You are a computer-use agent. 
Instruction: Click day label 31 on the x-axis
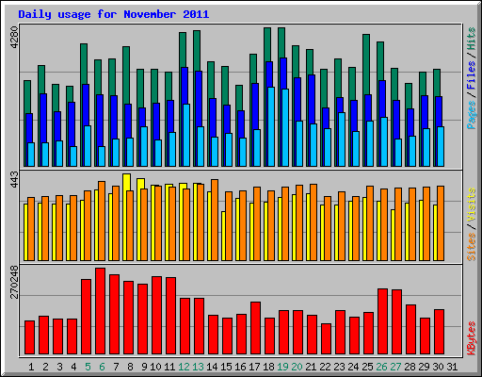(x=452, y=367)
